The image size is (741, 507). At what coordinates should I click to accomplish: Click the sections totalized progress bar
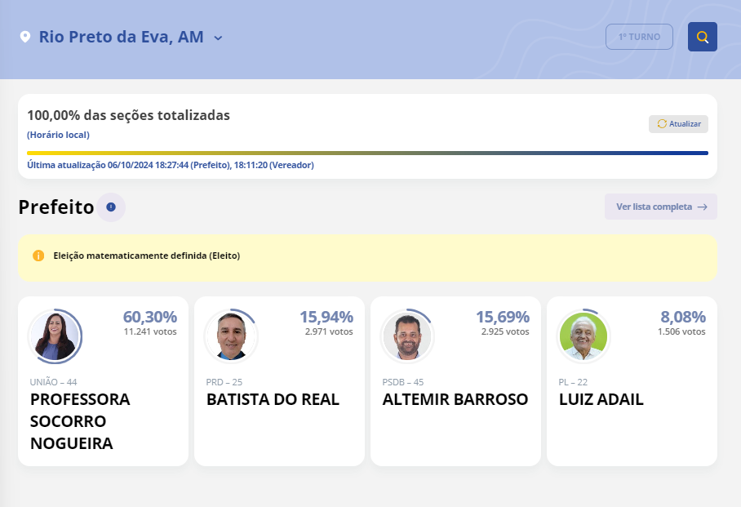coord(367,153)
